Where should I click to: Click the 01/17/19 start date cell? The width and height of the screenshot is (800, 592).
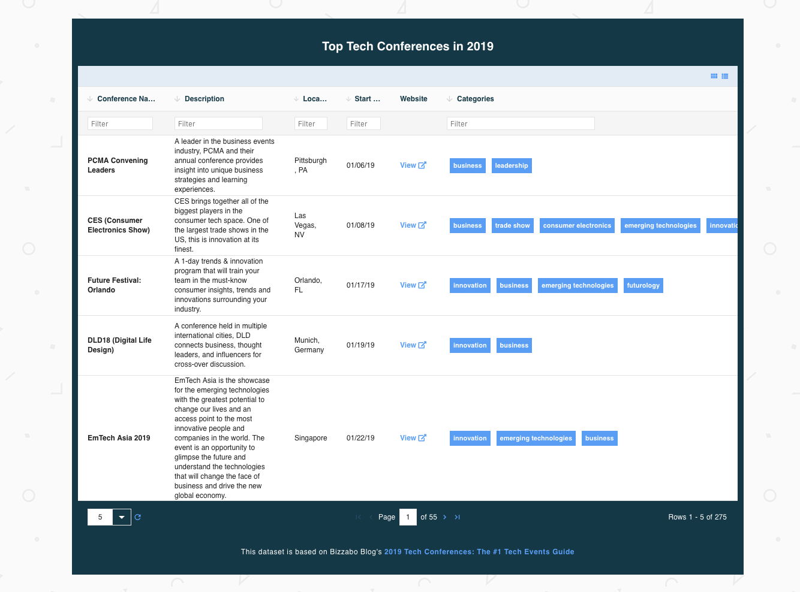point(360,285)
